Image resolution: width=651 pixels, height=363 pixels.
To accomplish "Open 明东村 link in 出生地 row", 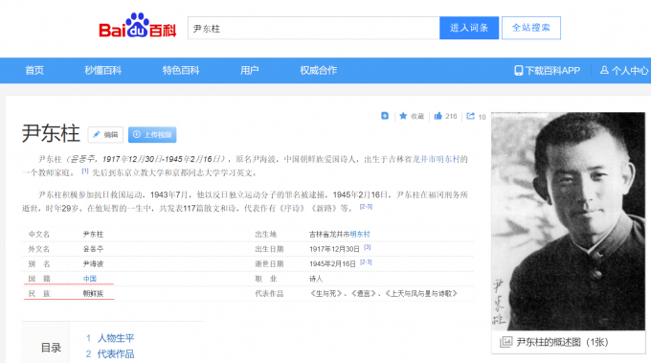I will pyautogui.click(x=360, y=235).
